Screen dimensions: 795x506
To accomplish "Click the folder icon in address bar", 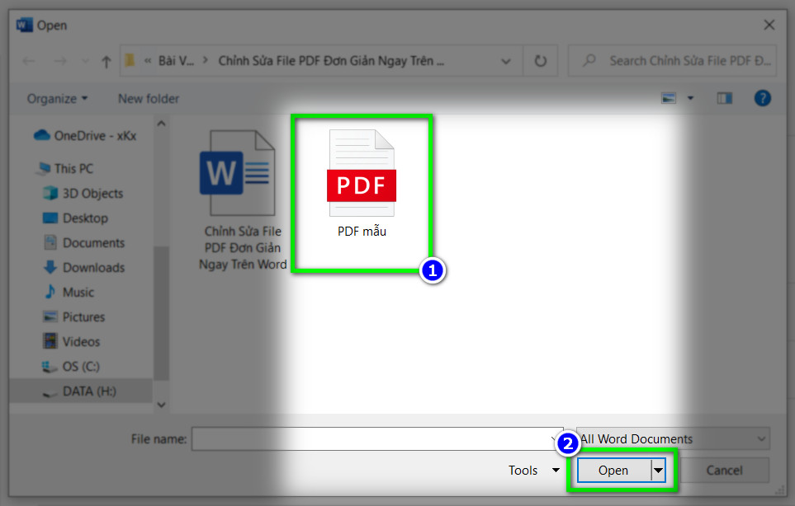I will click(130, 61).
